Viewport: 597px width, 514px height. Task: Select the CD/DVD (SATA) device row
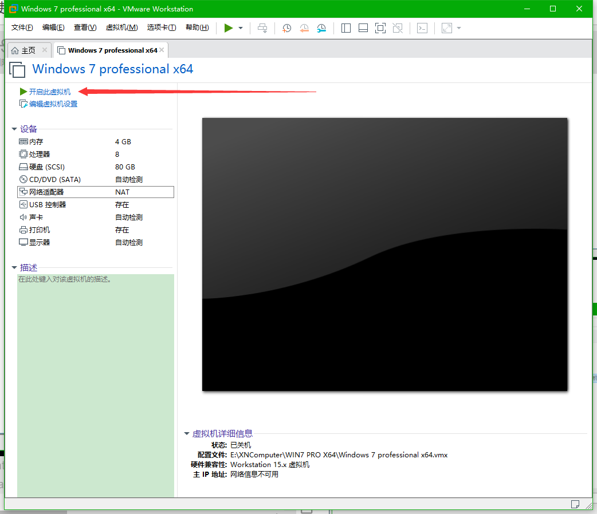pos(96,179)
